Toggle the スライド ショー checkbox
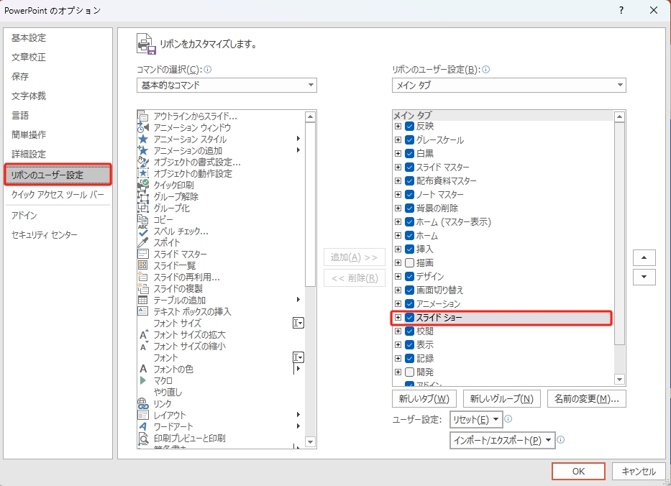This screenshot has width=671, height=486. (409, 318)
